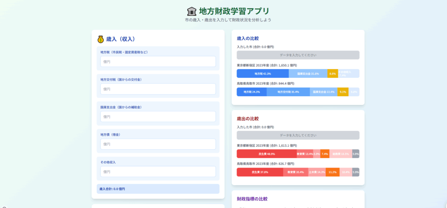Focus the その他収入 input field
This screenshot has width=447, height=208.
pos(158,171)
